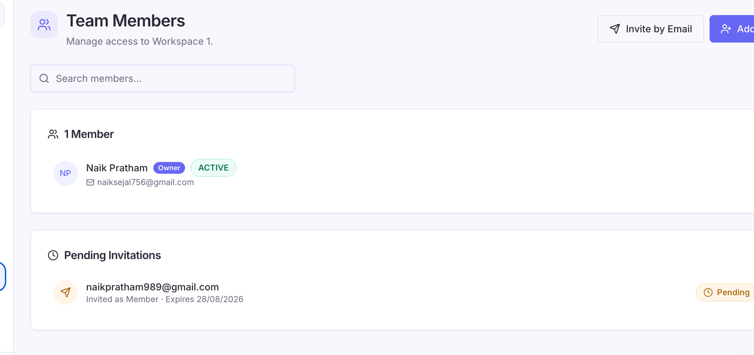
Task: Click the add-user icon on the Add button
Action: pyautogui.click(x=726, y=29)
